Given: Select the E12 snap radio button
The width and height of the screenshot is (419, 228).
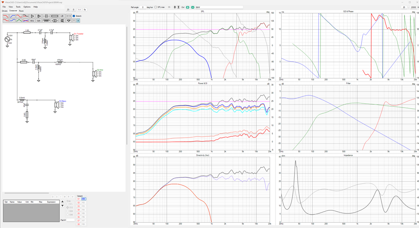Looking at the screenshot, I should 68,207.
